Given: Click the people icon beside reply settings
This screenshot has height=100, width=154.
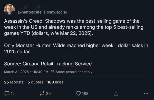Looking at the screenshot, I should (x=53, y=72).
